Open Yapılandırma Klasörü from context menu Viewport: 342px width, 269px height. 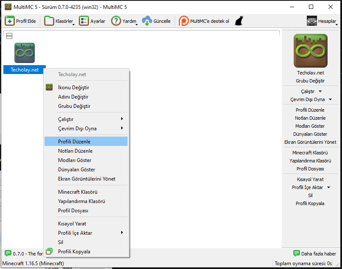[x=86, y=201]
